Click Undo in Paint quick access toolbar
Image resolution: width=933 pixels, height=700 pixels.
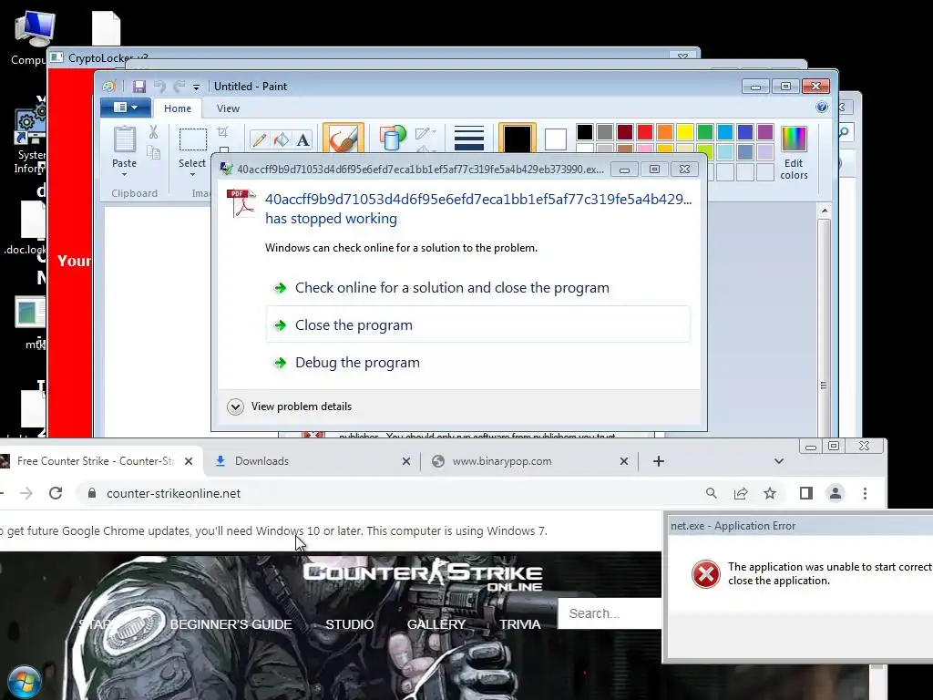(159, 87)
